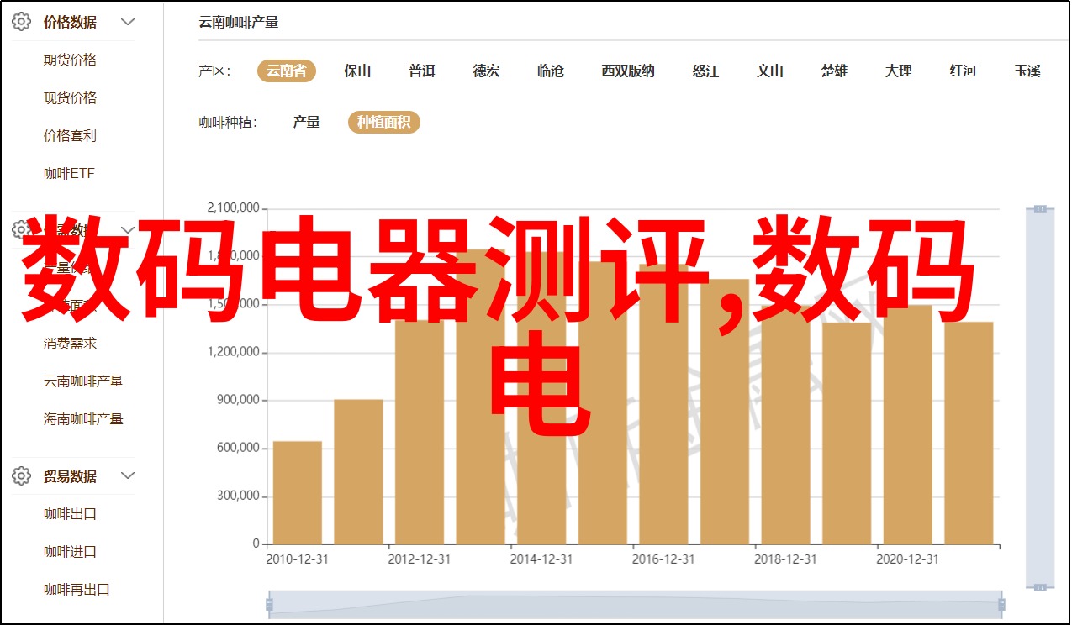The image size is (1072, 625).
Task: Select the 云南省 region filter
Action: [x=287, y=71]
